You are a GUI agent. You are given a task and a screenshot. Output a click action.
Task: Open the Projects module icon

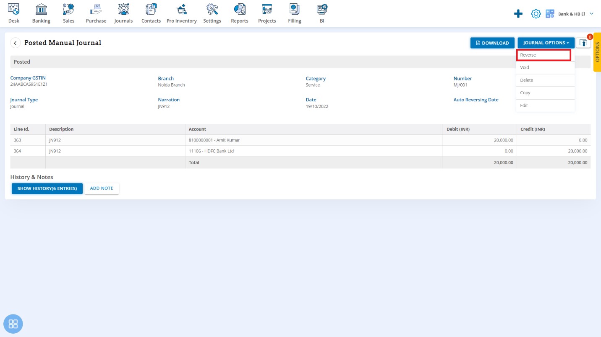tap(267, 13)
